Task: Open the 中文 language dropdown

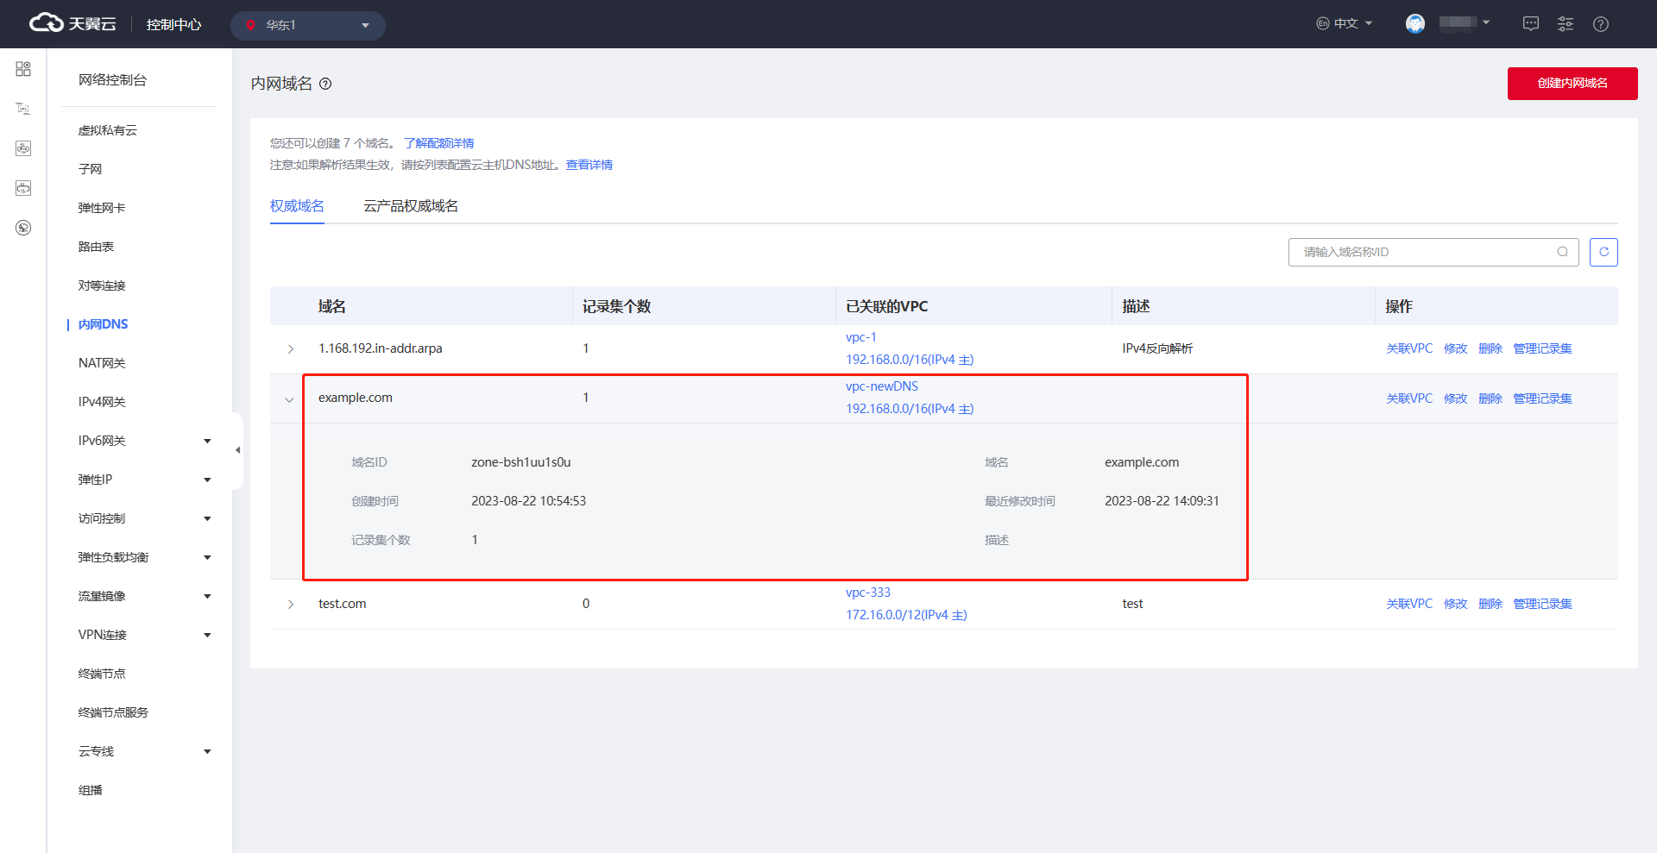Action: coord(1344,24)
